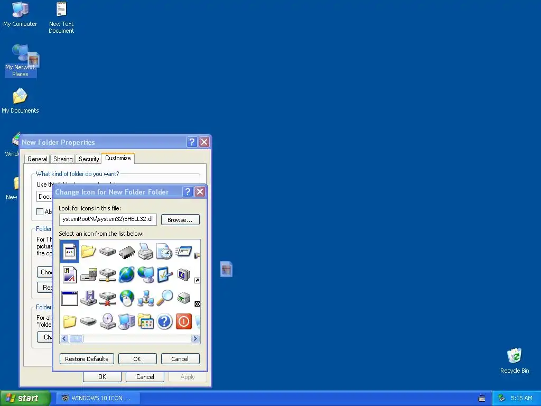Click the icon list scroll left arrow

(64, 339)
